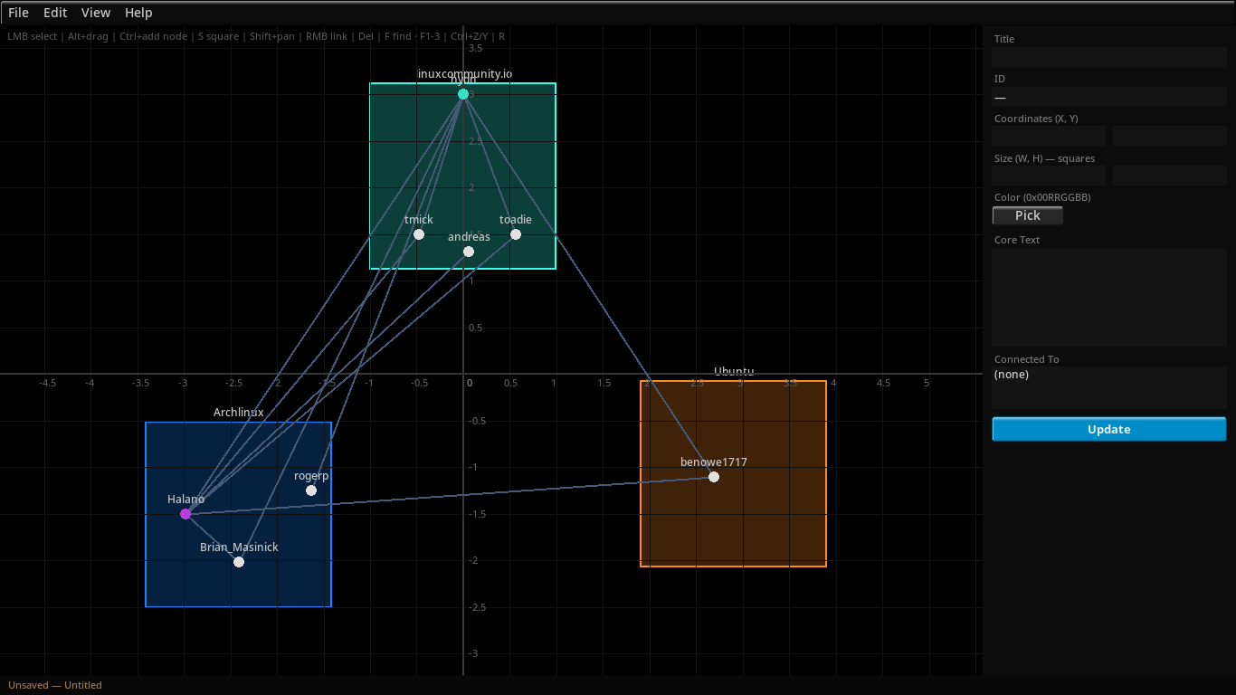This screenshot has width=1236, height=695.
Task: Select the toadie node dot
Action: [516, 234]
